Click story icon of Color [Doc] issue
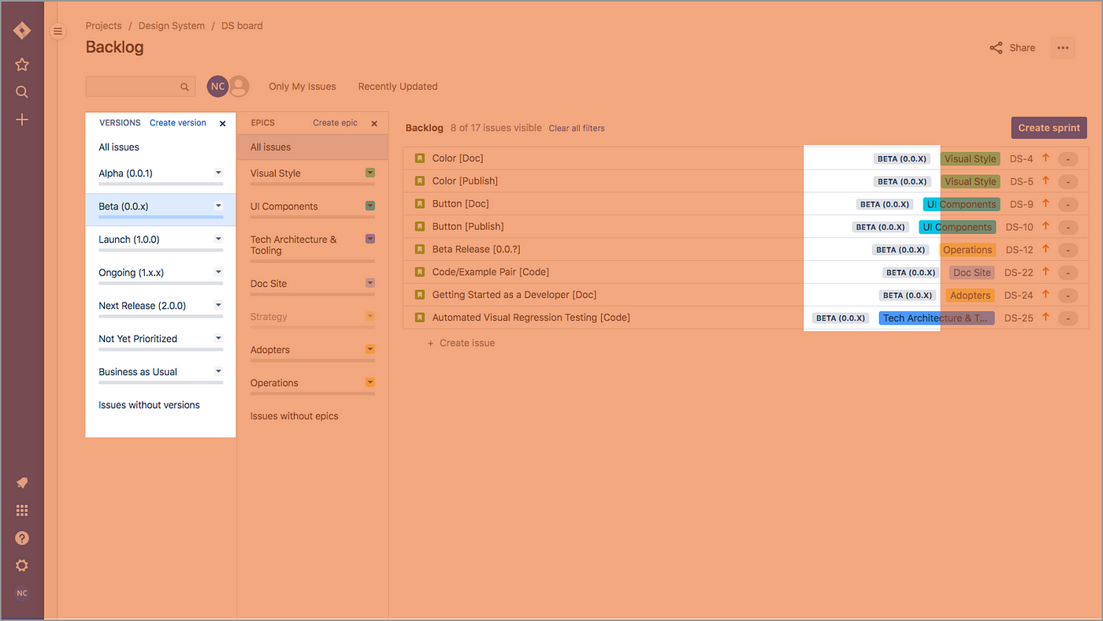This screenshot has height=621, width=1103. (420, 158)
